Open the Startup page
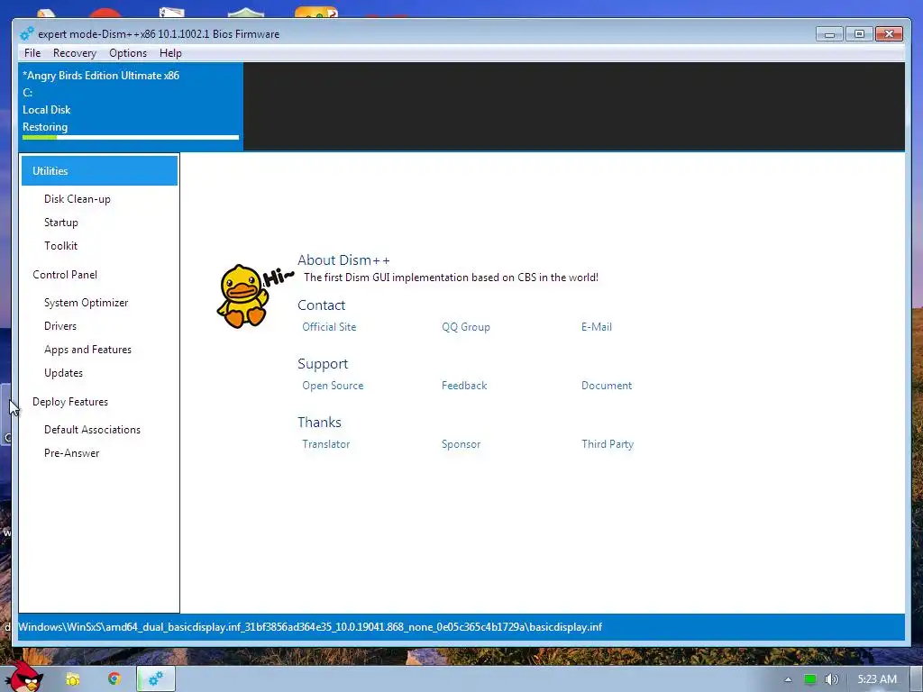The image size is (923, 692). click(61, 223)
